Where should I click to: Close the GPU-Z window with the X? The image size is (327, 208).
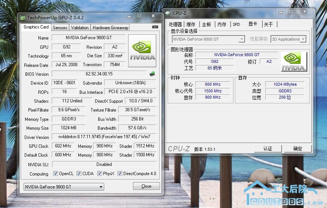click(153, 16)
